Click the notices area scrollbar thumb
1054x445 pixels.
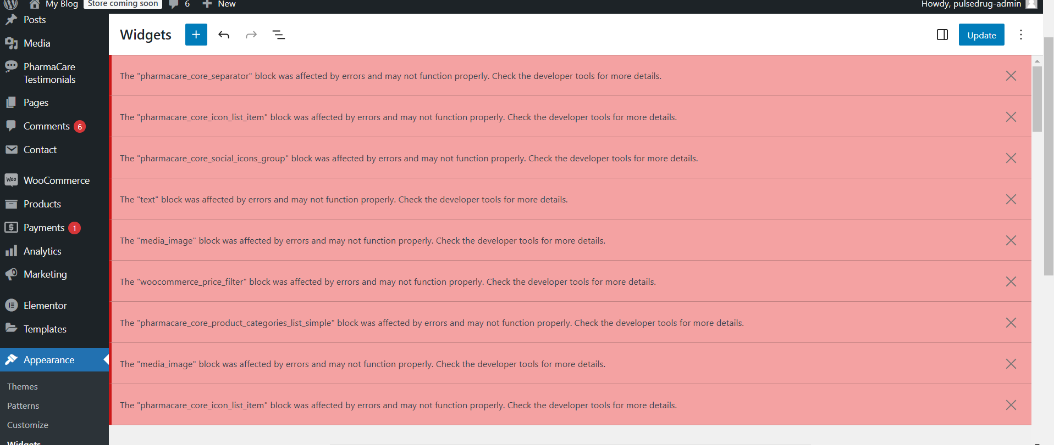[x=1037, y=99]
